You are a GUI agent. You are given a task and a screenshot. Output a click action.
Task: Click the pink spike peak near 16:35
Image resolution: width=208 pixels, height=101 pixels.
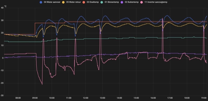click(x=162, y=18)
